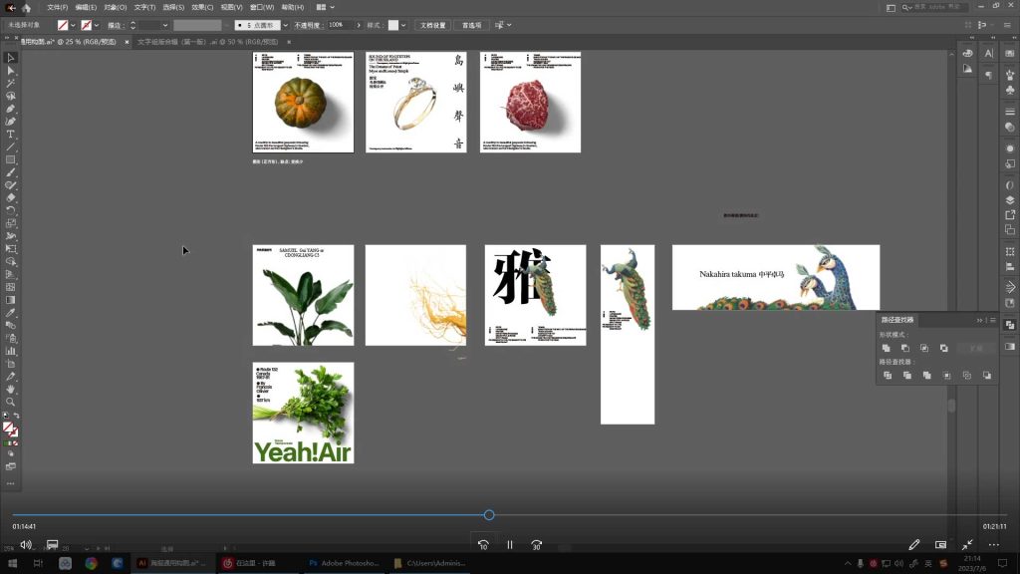This screenshot has height=574, width=1020.
Task: Click the 文档设置 button
Action: [x=433, y=24]
